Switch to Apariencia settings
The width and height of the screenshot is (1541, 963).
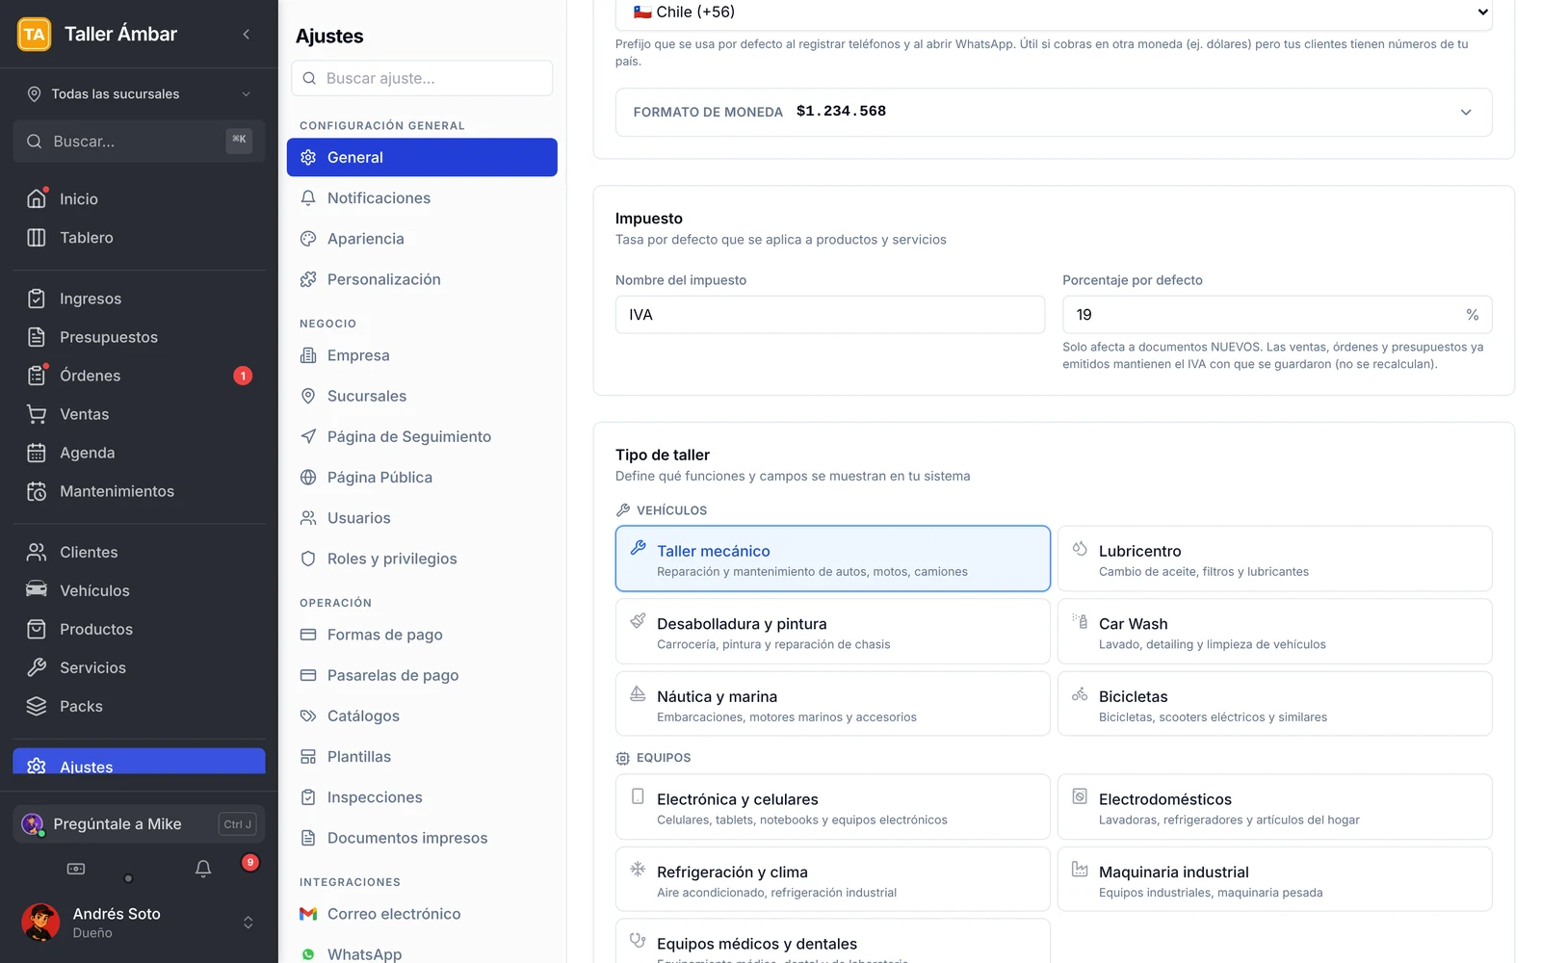(x=422, y=239)
